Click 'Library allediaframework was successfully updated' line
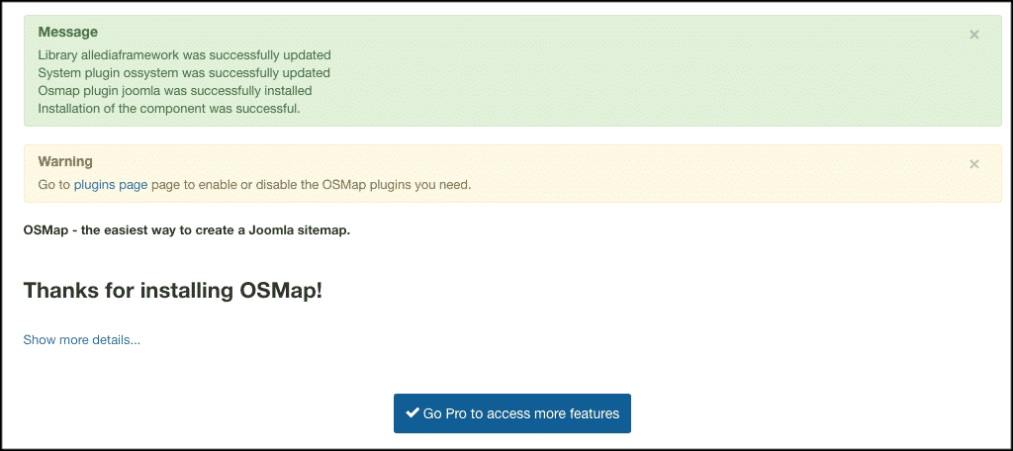The width and height of the screenshot is (1013, 451). [x=184, y=55]
